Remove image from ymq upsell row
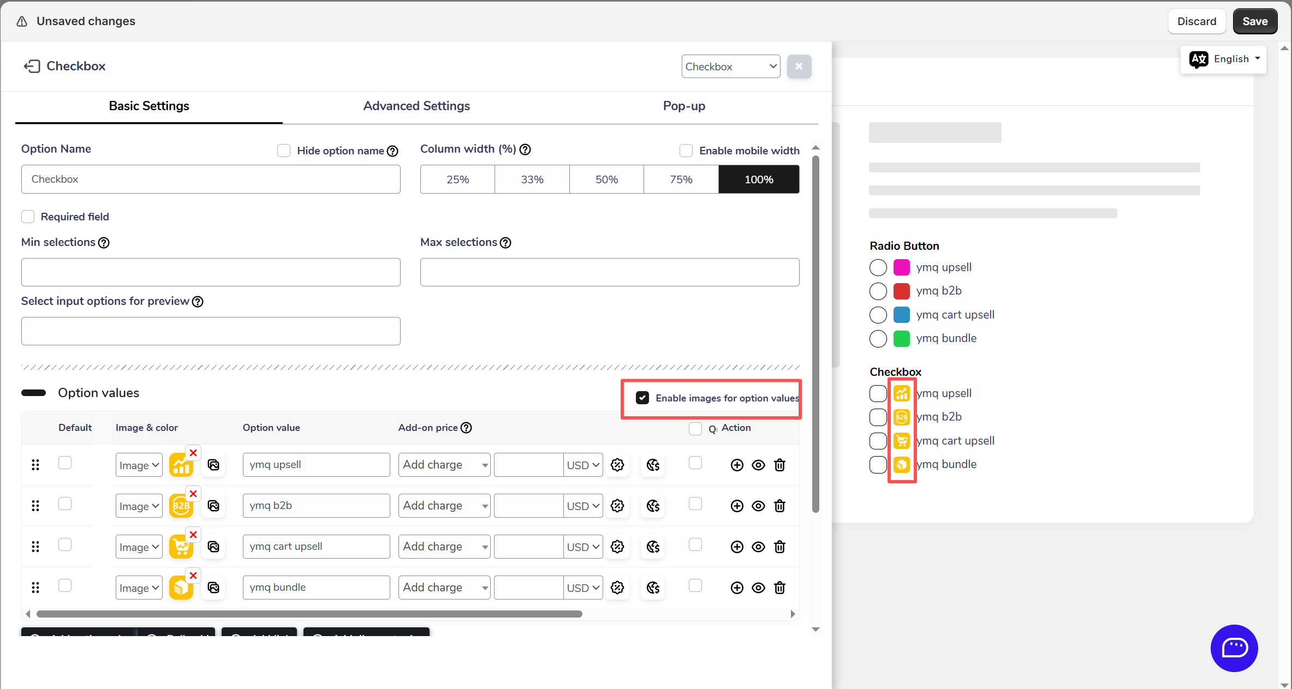Viewport: 1292px width, 689px height. click(193, 453)
